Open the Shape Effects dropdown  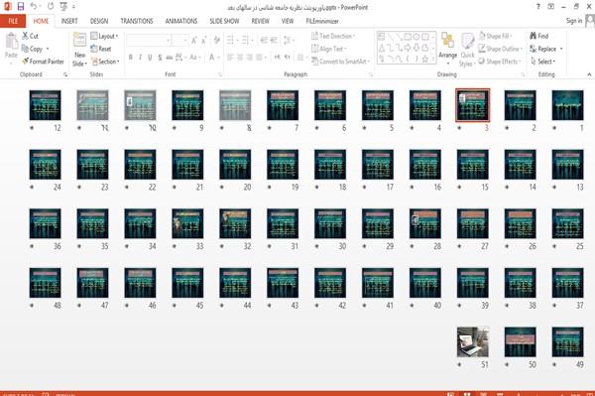[x=500, y=62]
